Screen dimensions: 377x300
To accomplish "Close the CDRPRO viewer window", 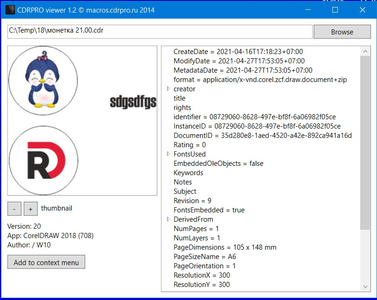I will pos(362,10).
